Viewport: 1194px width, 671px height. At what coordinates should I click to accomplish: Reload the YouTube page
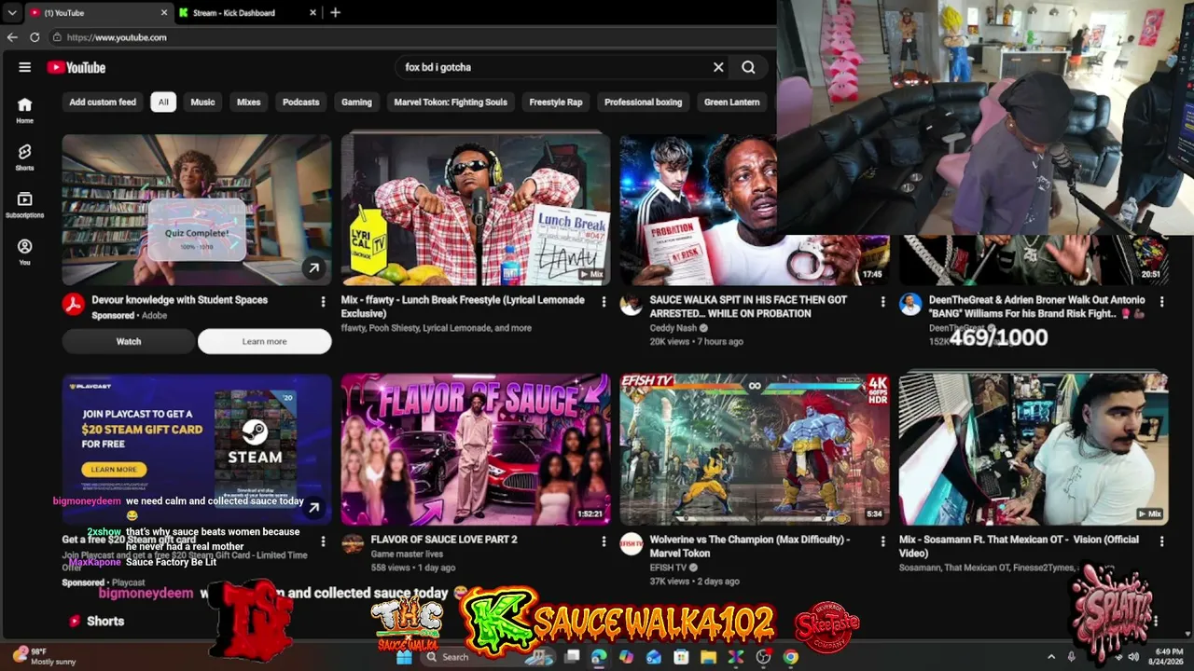click(35, 37)
